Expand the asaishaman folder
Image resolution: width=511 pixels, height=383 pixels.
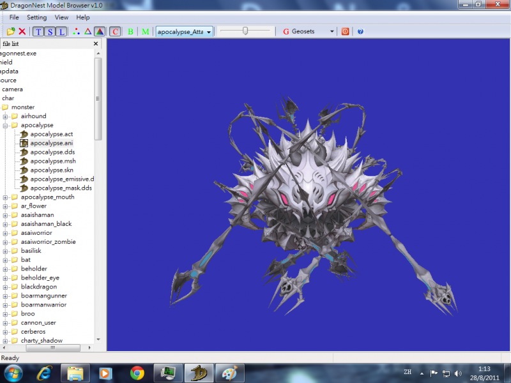click(x=5, y=216)
